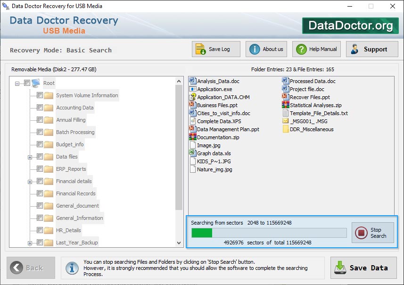The height and width of the screenshot is (285, 404).
Task: Select the Complete Data.XPS file icon
Action: (x=192, y=121)
